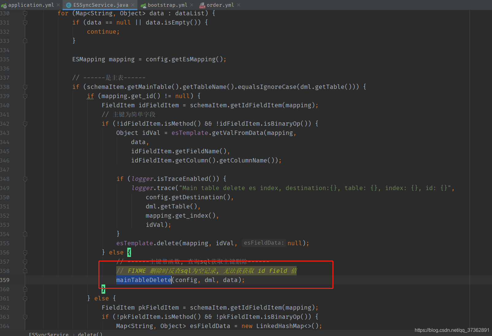
Task: Open the bootstrap.yml tab
Action: coord(167,5)
